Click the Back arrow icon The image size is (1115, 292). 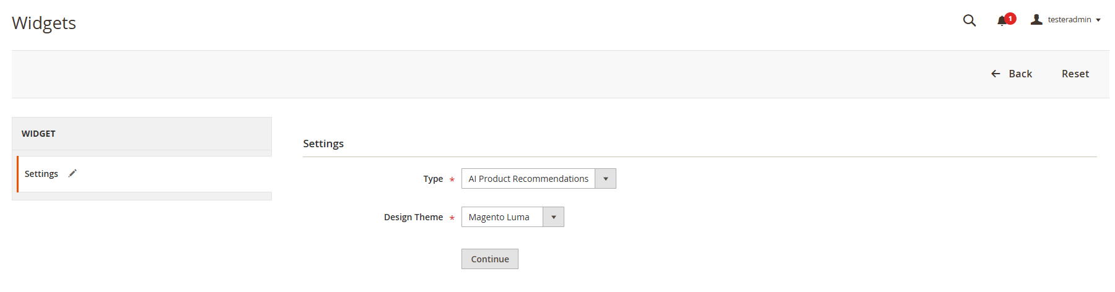[995, 74]
